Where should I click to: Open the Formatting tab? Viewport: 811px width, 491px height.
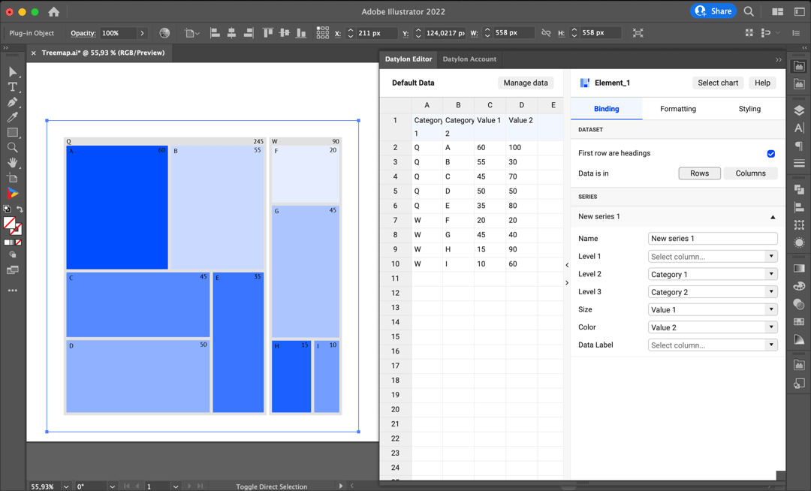pos(677,108)
